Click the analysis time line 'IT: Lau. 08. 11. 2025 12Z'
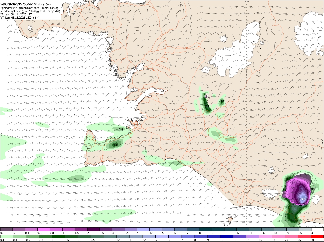Viewport: 324px width, 242px height. (16, 14)
